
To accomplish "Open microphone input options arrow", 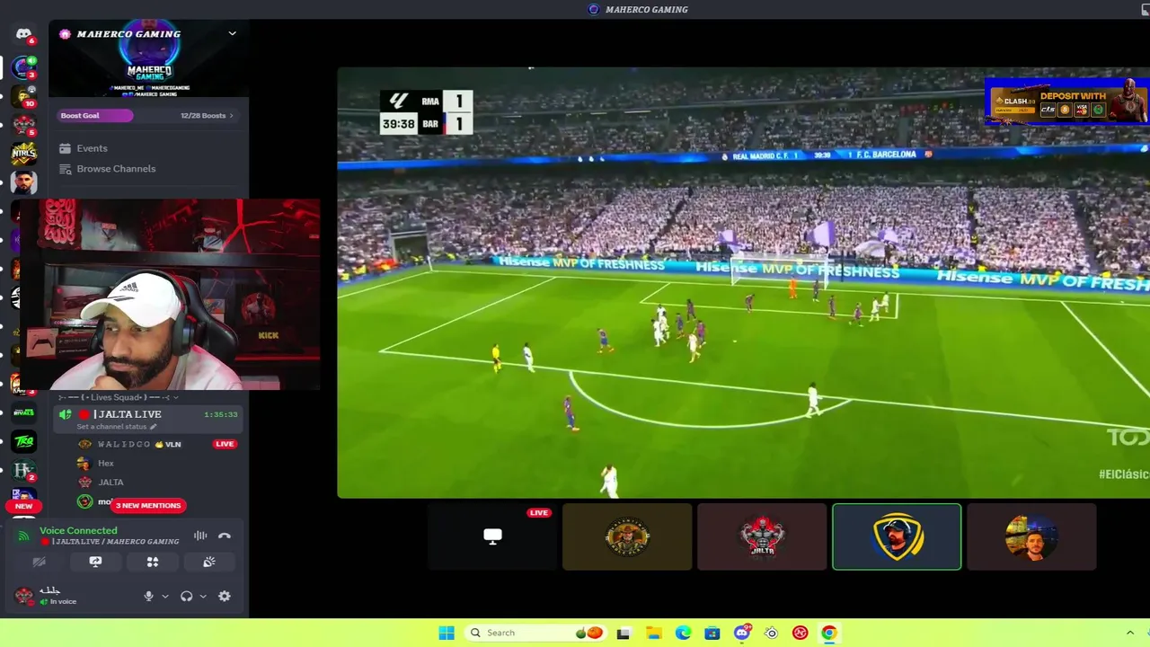I will tap(165, 596).
